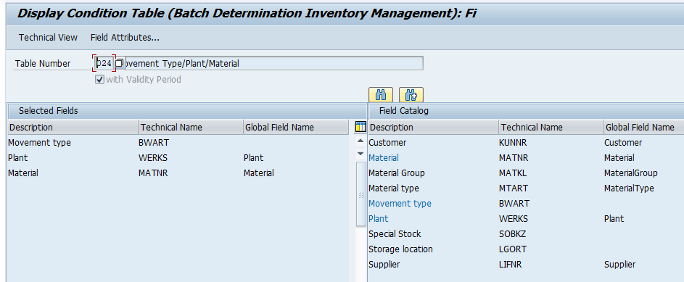
Task: Open the column layout settings icon
Action: 360,128
